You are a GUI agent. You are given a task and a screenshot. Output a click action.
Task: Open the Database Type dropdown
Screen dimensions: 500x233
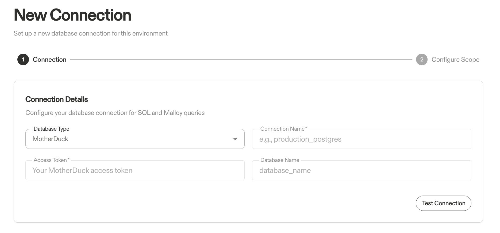(135, 139)
